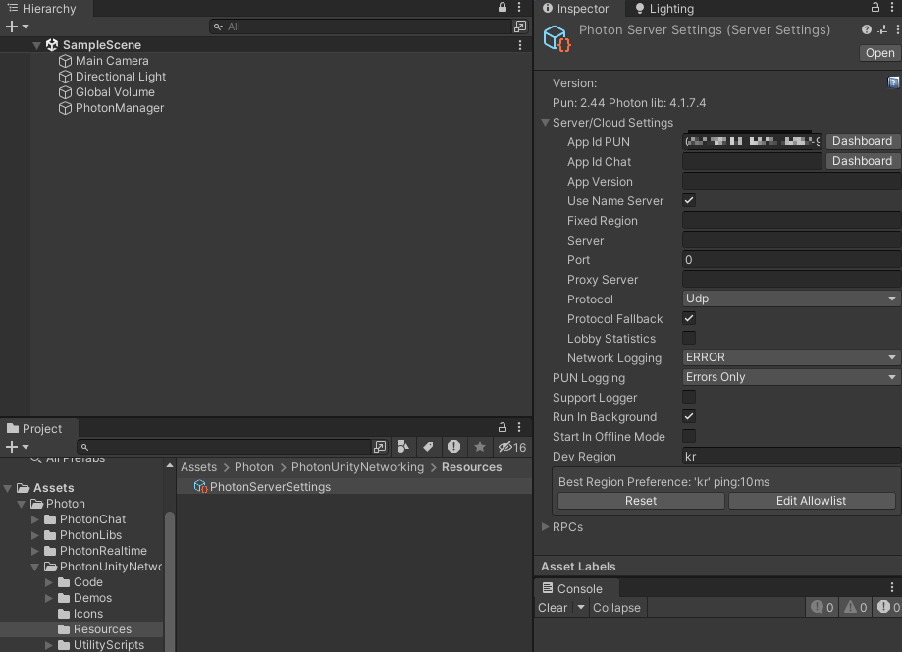The height and width of the screenshot is (652, 902).
Task: Click the Global Volume cube icon
Action: tap(65, 92)
